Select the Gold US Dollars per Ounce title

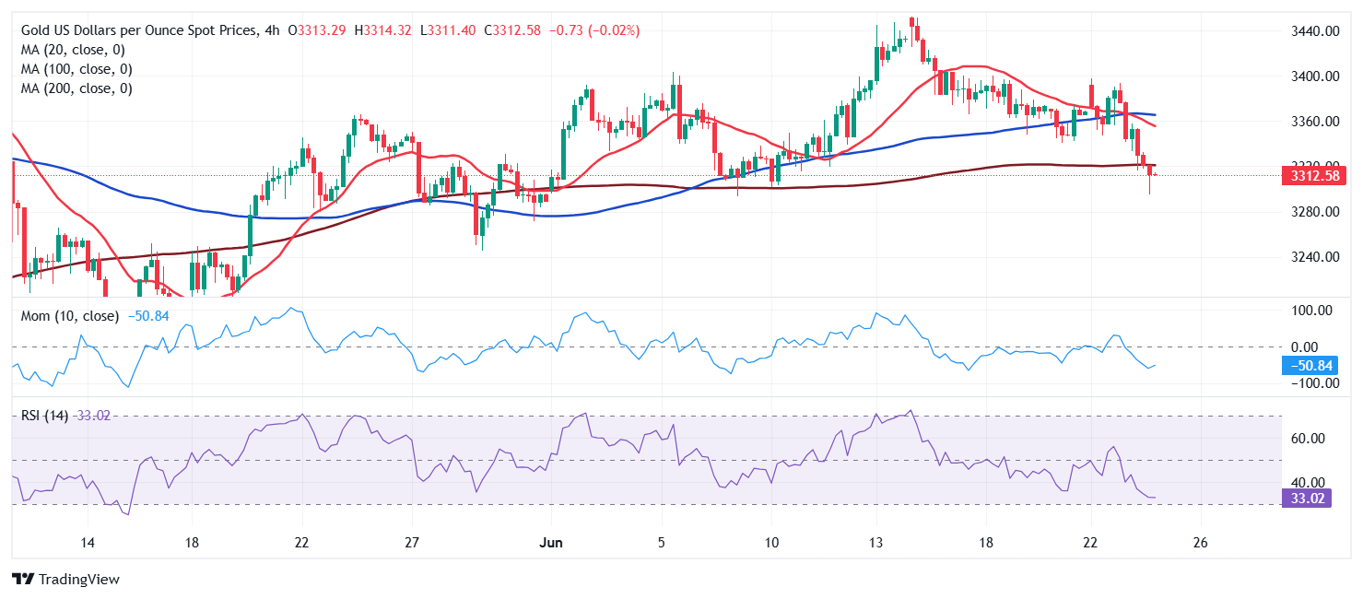point(140,30)
